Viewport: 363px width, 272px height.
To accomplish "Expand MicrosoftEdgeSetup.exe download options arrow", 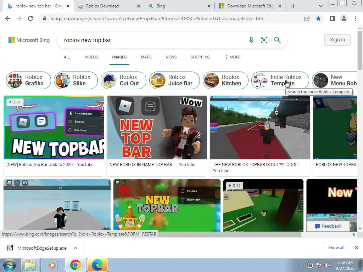I will [x=76, y=248].
